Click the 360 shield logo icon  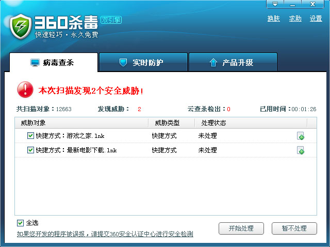[x=21, y=27]
